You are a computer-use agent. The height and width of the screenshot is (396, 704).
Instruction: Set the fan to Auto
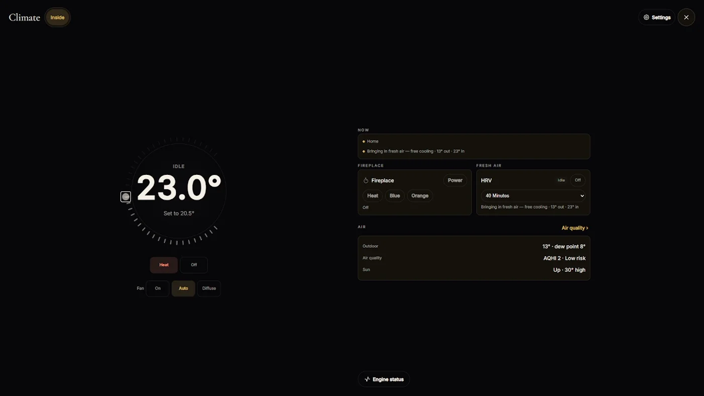click(x=183, y=288)
